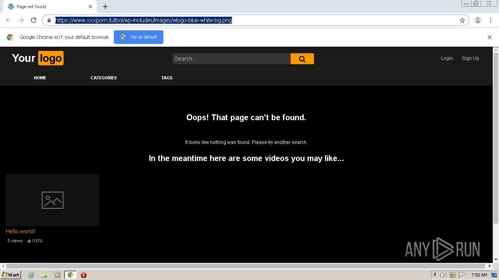Viewport: 499px width, 280px height.
Task: Click the placeholder video thumbnail
Action: 53,200
